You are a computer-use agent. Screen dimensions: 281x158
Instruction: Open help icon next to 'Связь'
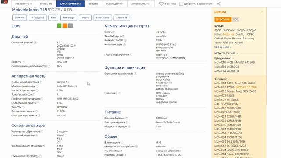pyautogui.click(x=113, y=32)
